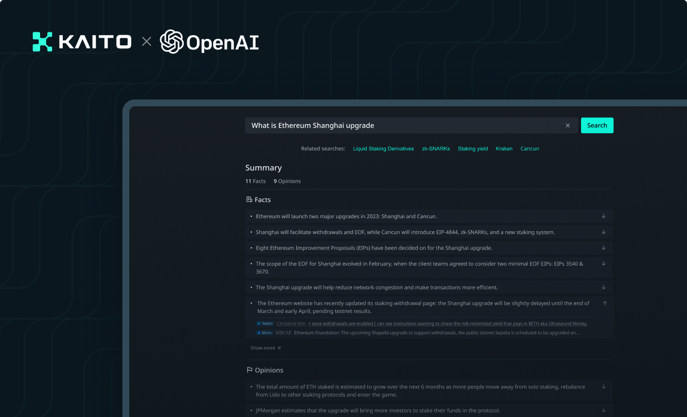Expand the total amount of ETH staked opinion
The image size is (687, 417).
click(603, 387)
